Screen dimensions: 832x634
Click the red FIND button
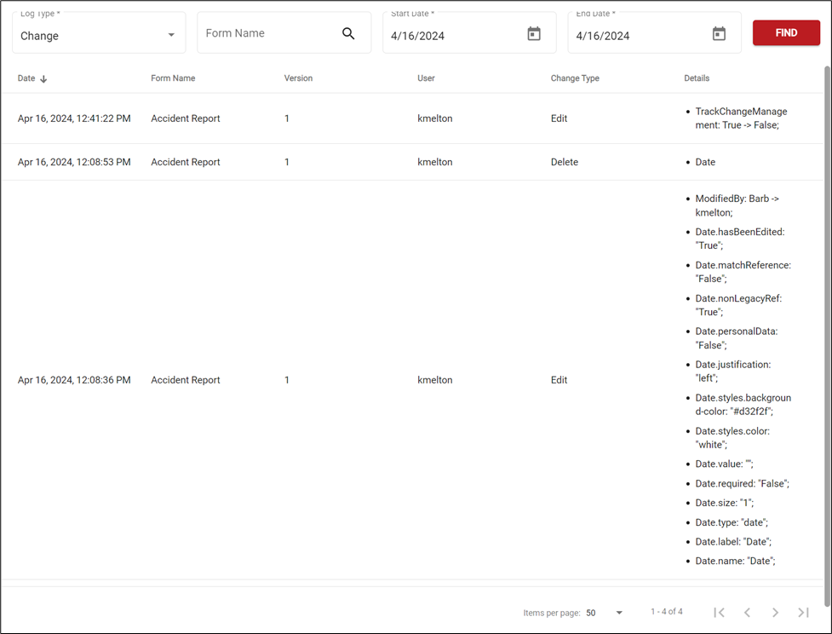click(x=786, y=33)
